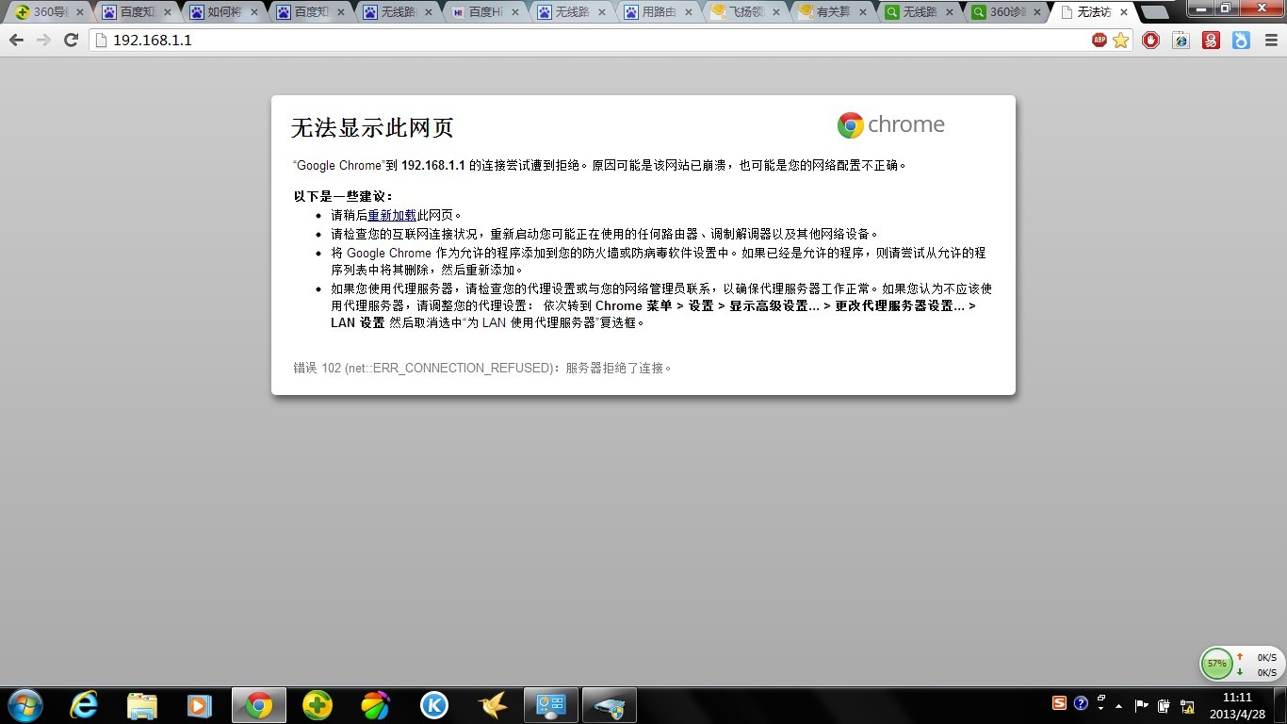The image size is (1287, 724).
Task: Click the Chrome logo on the error page
Action: tap(890, 125)
